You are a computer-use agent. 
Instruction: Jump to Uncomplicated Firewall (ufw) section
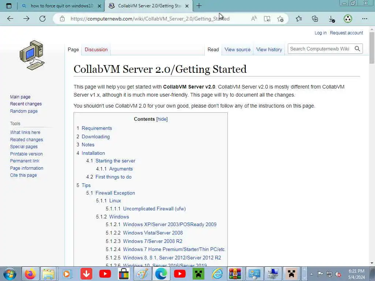154,209
